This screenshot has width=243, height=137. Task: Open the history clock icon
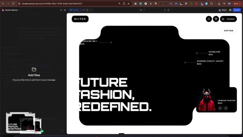pos(61,10)
